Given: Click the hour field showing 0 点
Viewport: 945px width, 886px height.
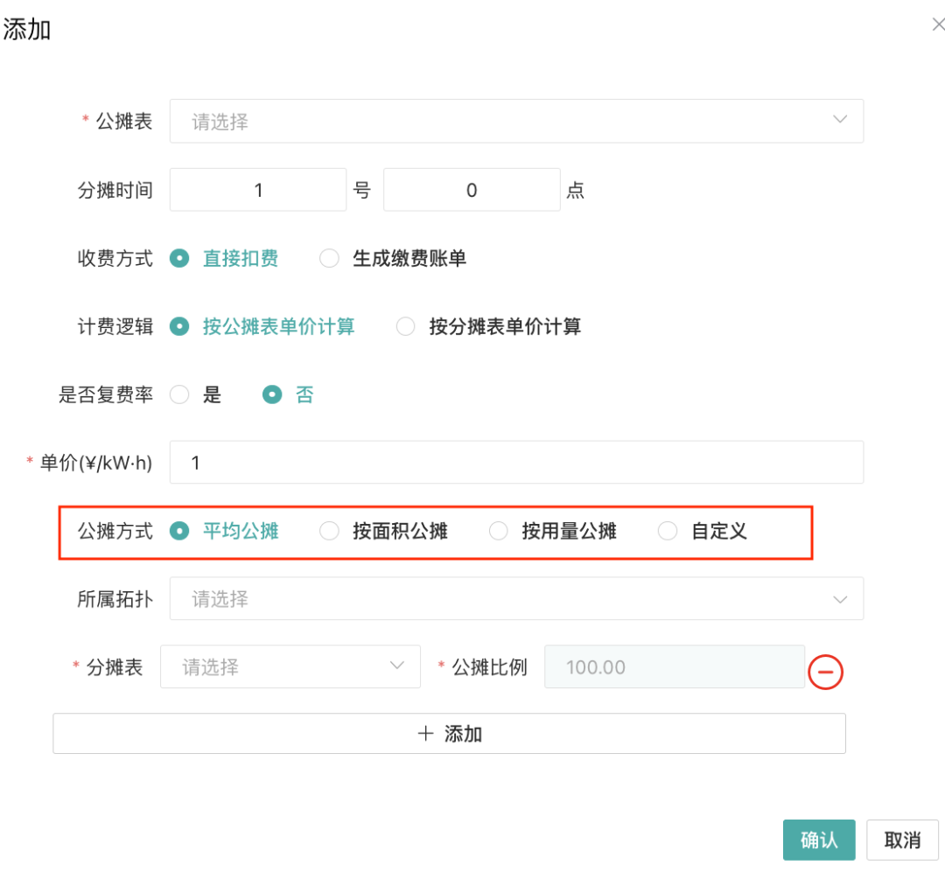Looking at the screenshot, I should click(472, 189).
